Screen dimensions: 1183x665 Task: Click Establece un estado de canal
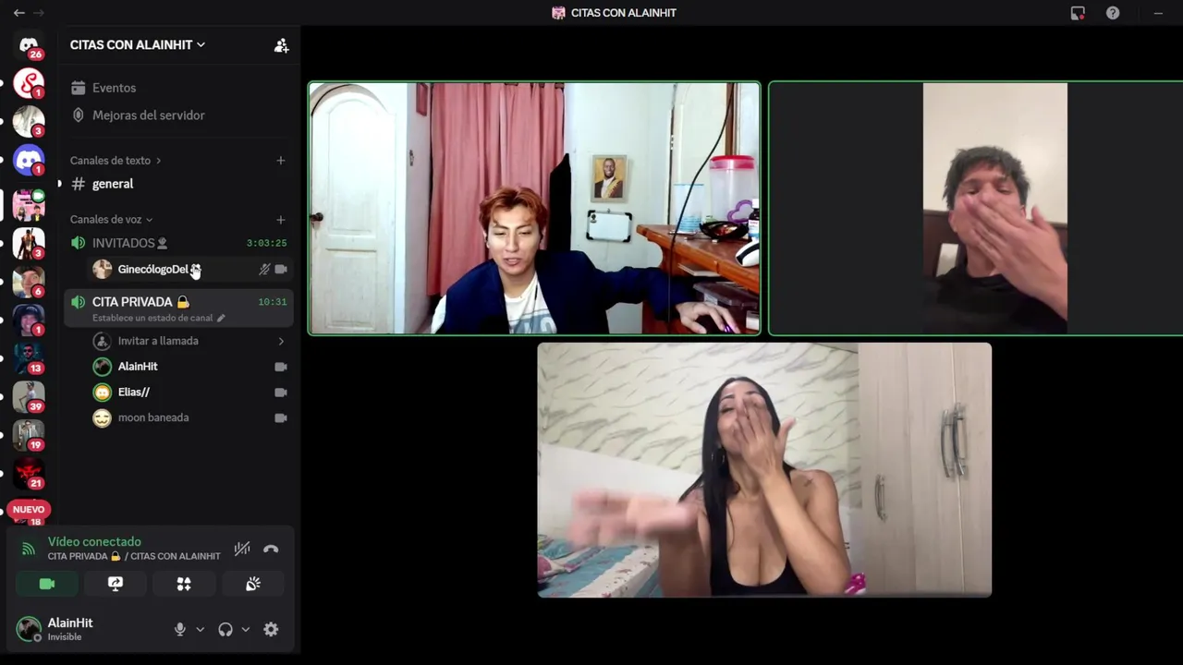click(x=152, y=318)
